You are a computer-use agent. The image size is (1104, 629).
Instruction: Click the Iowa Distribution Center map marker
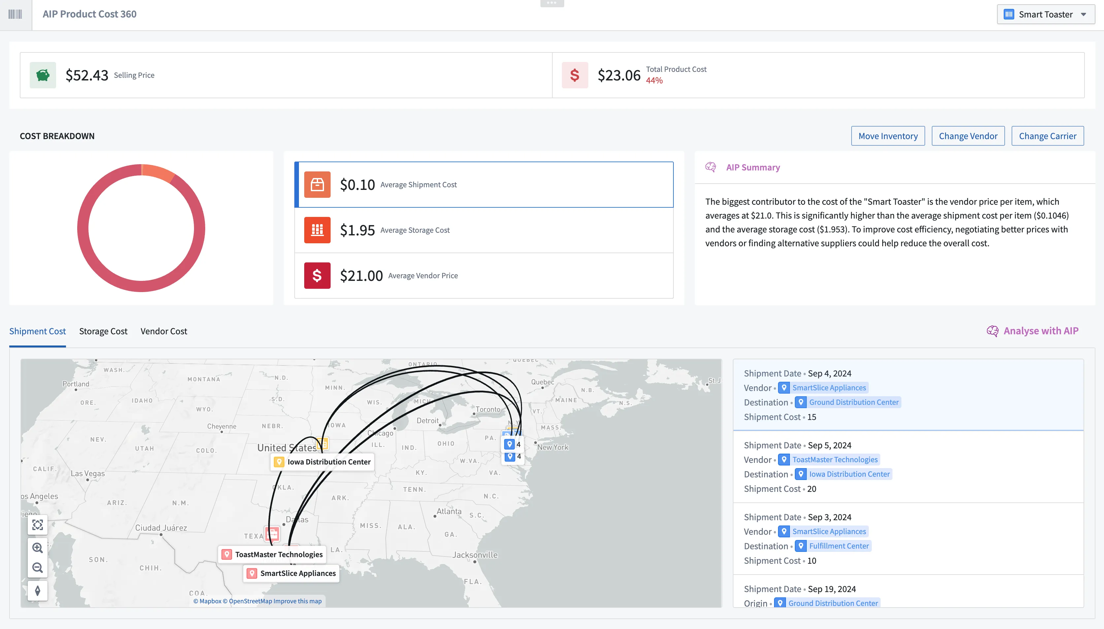pos(322,443)
